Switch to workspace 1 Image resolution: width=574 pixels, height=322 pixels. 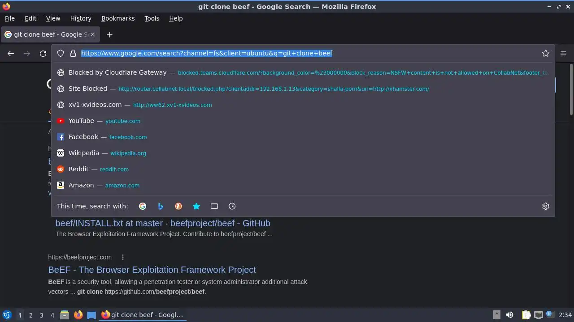[x=20, y=315]
